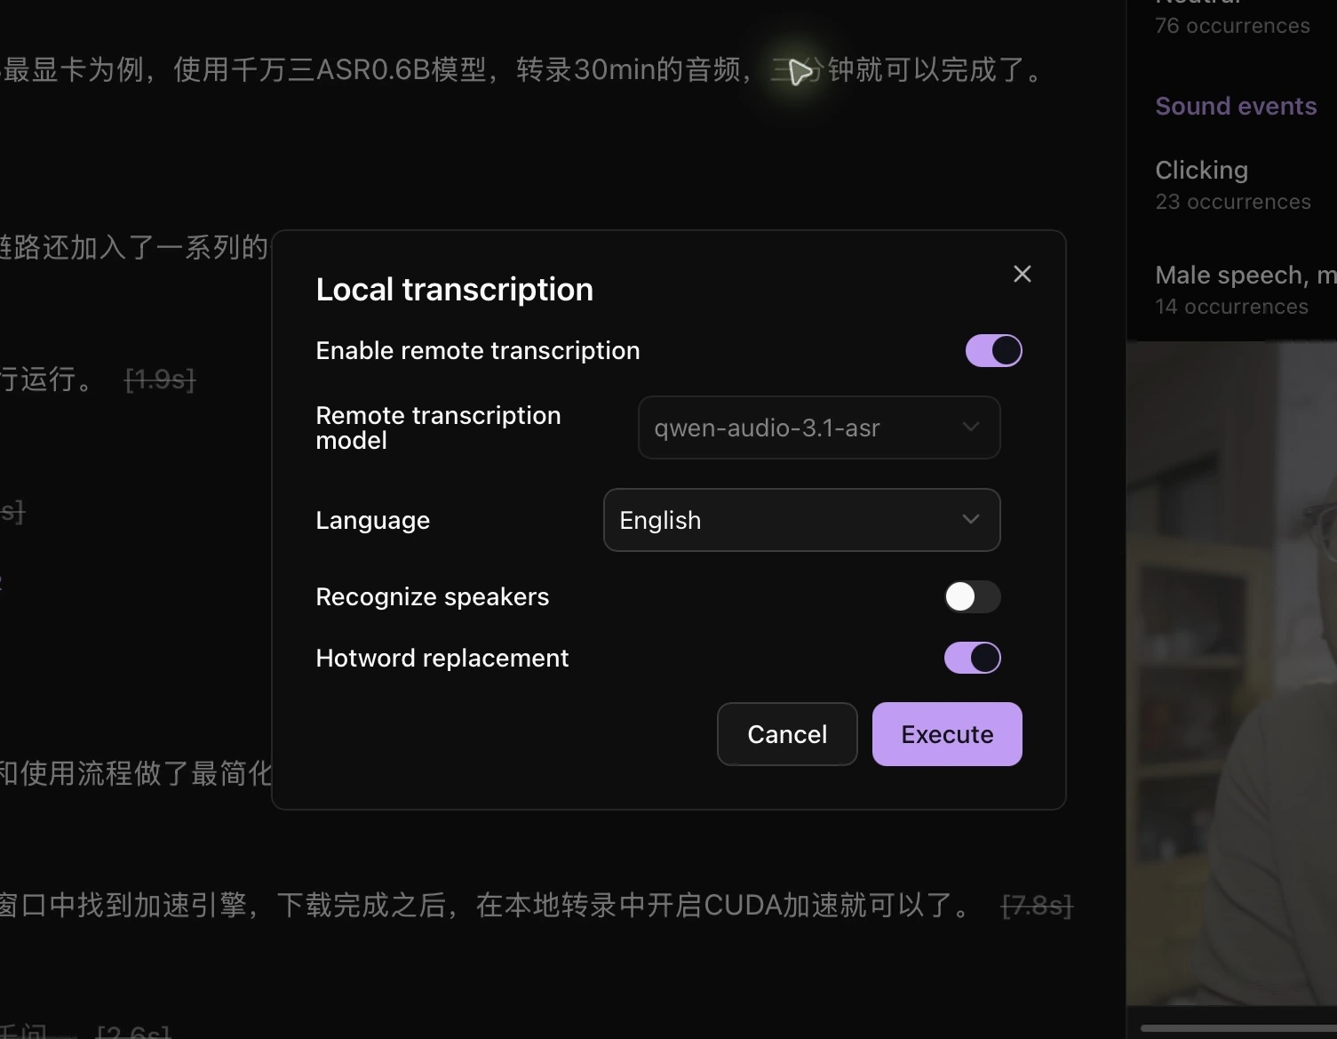Image resolution: width=1337 pixels, height=1039 pixels.
Task: Click the struck-through [1.9s] pause marker
Action: click(x=160, y=380)
